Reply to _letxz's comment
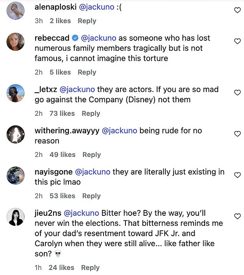244x275 pixels. coord(91,113)
